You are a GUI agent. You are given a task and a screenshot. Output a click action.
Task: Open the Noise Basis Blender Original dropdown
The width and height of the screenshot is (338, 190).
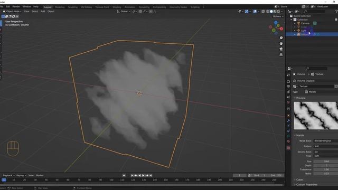326,141
